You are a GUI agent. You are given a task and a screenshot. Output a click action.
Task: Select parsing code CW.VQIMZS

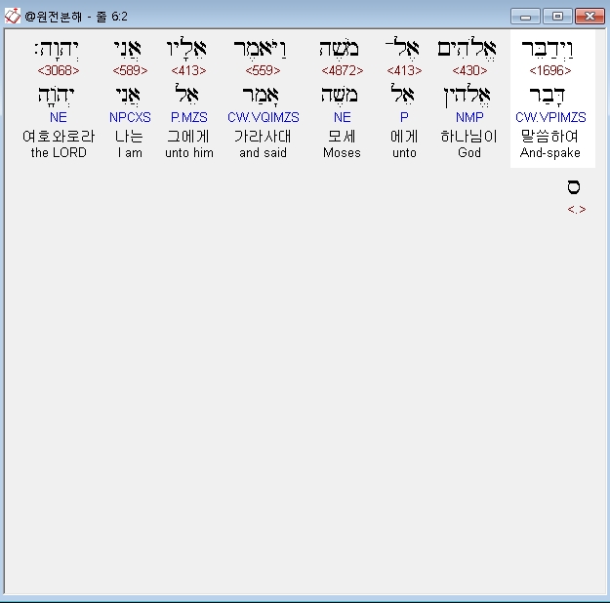click(264, 117)
